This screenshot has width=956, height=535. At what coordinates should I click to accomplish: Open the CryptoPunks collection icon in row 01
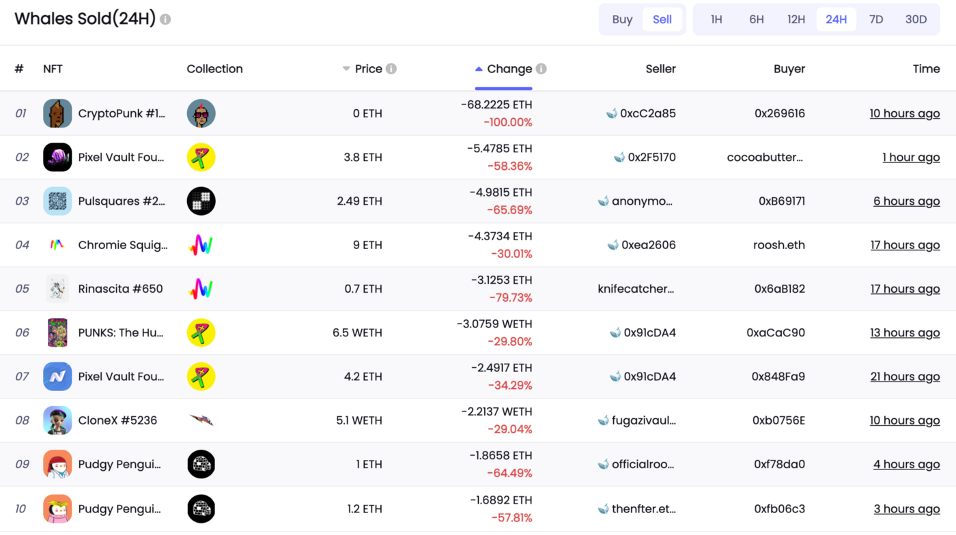click(201, 113)
